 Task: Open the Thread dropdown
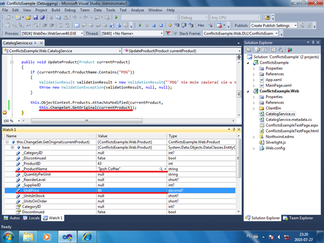pyautogui.click(x=161, y=33)
